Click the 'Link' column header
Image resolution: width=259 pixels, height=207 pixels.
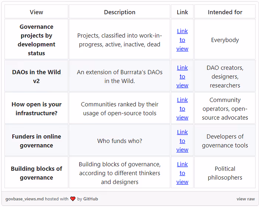[182, 12]
